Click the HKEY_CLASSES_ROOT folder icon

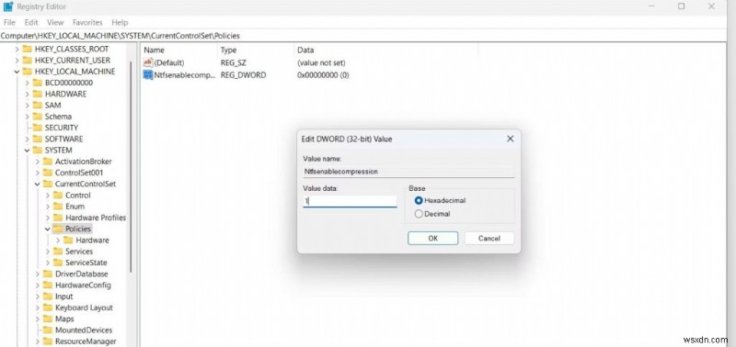pyautogui.click(x=28, y=49)
